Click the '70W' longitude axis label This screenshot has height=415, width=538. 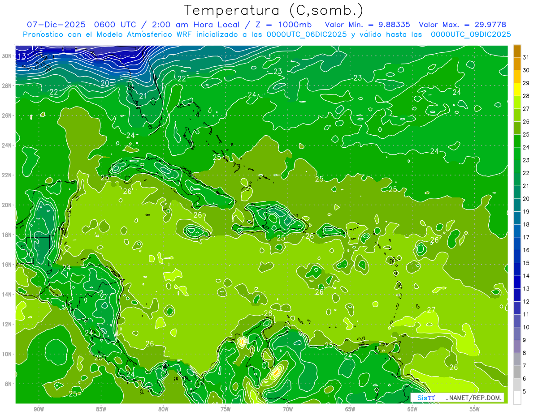point(288,409)
